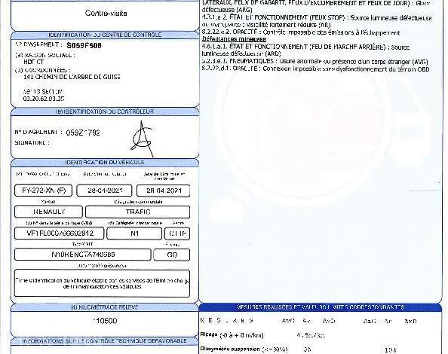448x354 pixels.
Task: Click the GO energy field
Action: [172, 255]
